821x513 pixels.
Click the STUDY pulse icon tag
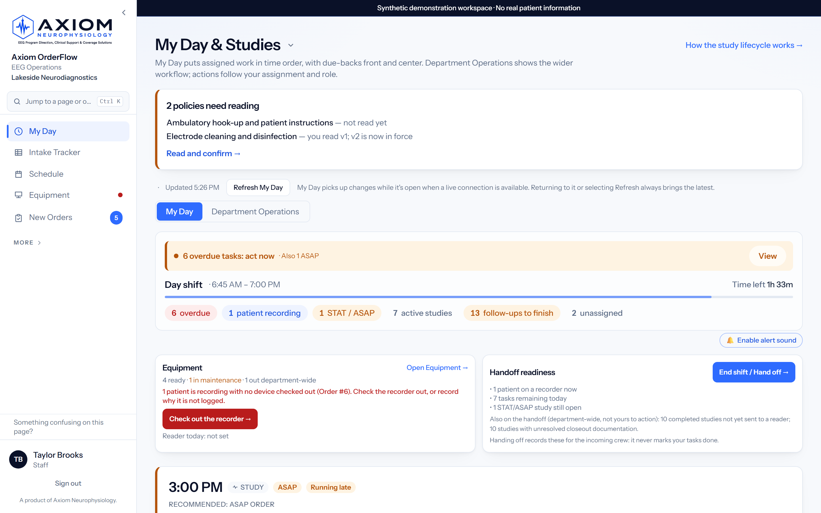point(248,487)
